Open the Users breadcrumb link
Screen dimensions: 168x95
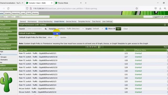pyautogui.click(x=9, y=17)
